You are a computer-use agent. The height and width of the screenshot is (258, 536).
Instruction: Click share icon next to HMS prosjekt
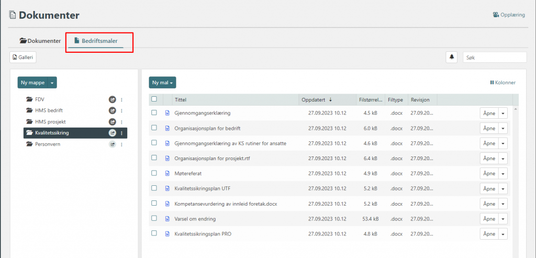click(112, 122)
